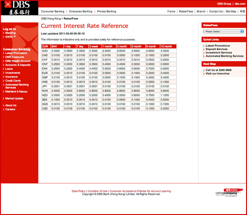Viewport: 247px width, 215px height.
Task: Open the Please Select rates dropdown
Action: pos(223,31)
